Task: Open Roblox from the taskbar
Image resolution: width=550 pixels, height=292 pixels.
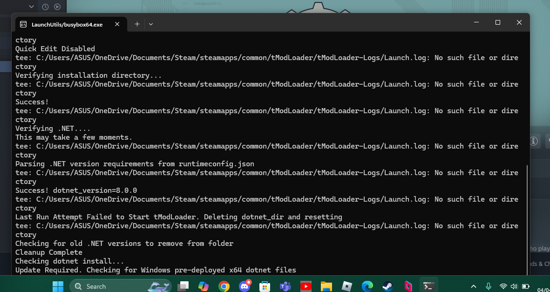Action: (346, 286)
